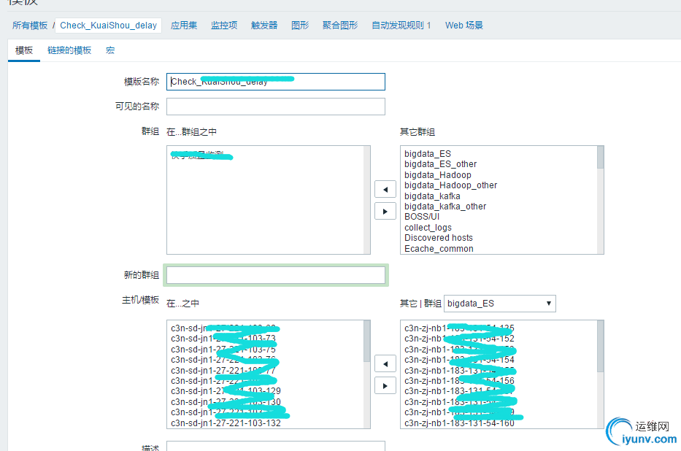Go to 所有模板 breadcrumb
681x451 pixels.
(30, 25)
